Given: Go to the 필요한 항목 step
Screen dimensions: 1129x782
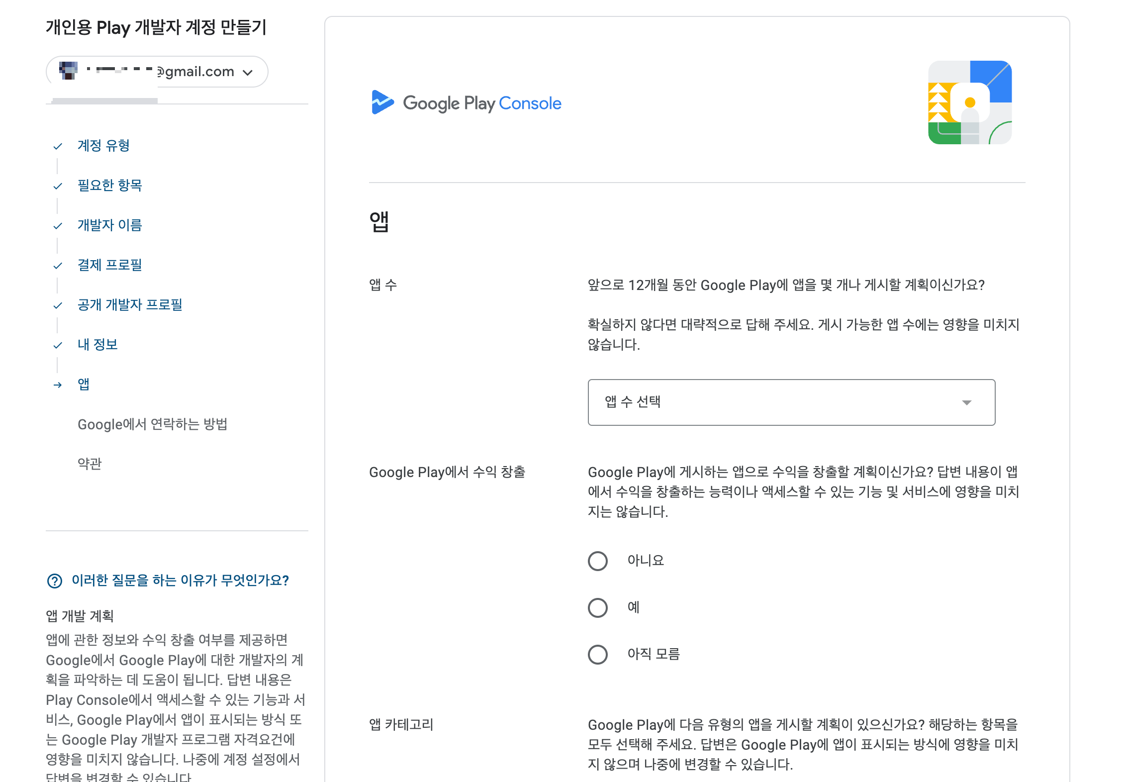Looking at the screenshot, I should 109,186.
